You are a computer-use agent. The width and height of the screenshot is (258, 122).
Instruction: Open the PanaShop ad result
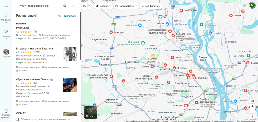click(46, 33)
